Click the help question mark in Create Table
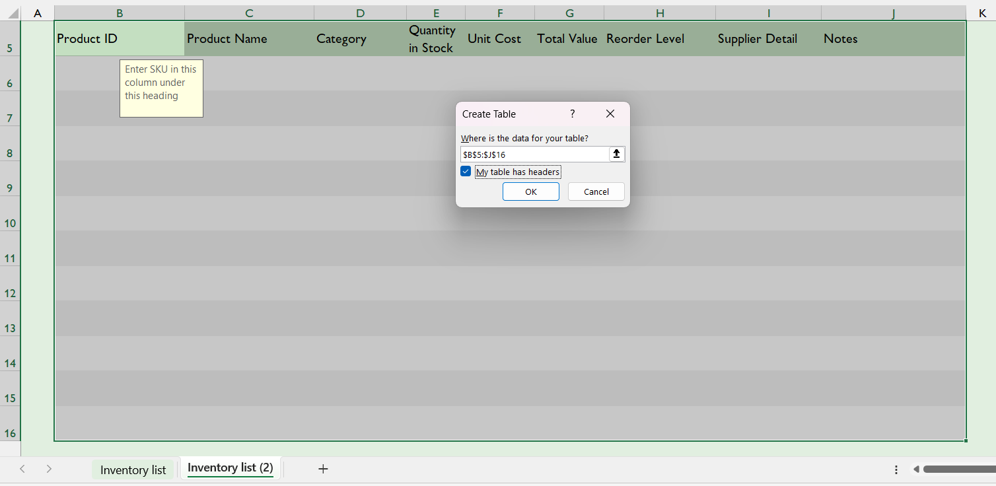Image resolution: width=996 pixels, height=486 pixels. 573,114
